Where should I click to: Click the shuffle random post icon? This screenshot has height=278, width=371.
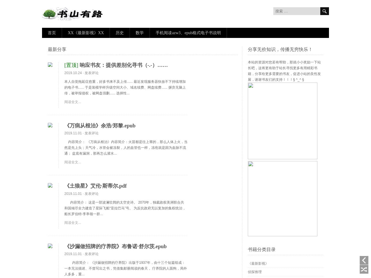364,270
